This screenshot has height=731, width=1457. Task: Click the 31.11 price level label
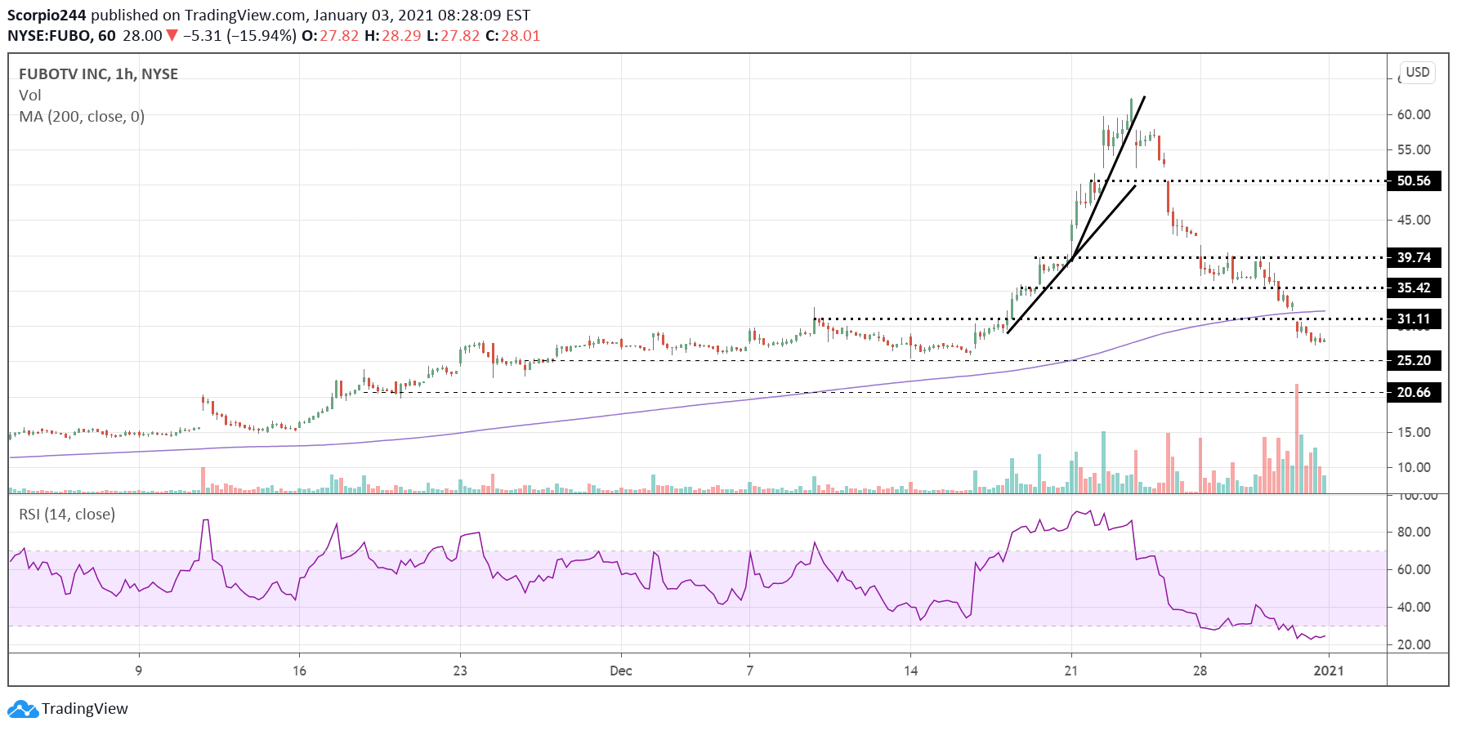click(1414, 319)
